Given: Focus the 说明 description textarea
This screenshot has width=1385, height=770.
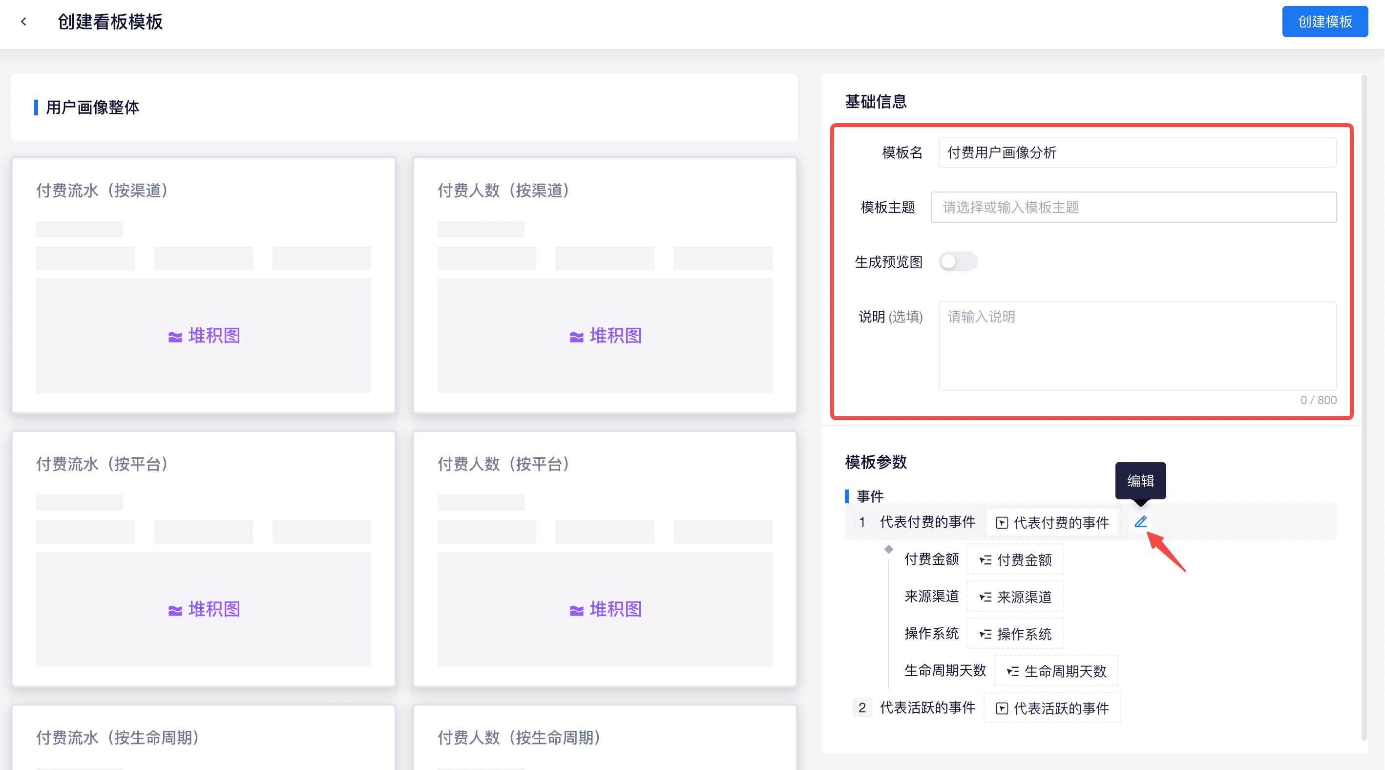Looking at the screenshot, I should tap(1137, 346).
